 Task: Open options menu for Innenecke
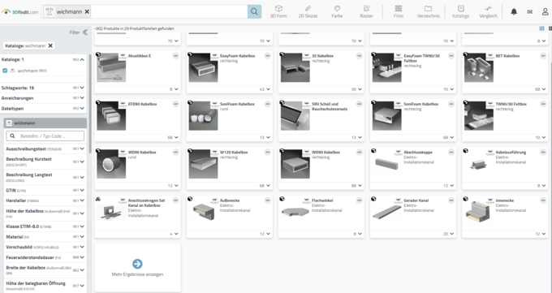[543, 200]
